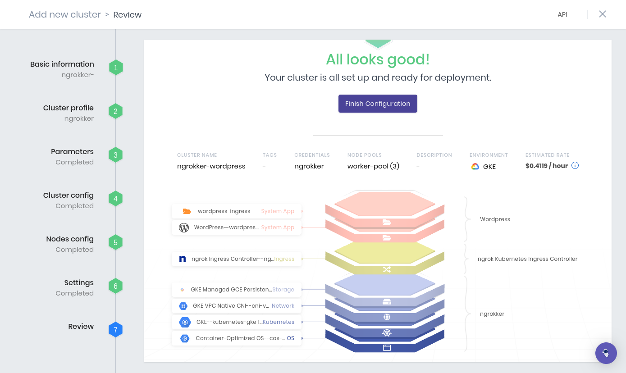Image resolution: width=626 pixels, height=373 pixels.
Task: Select the Cluster config step
Action: (x=68, y=195)
